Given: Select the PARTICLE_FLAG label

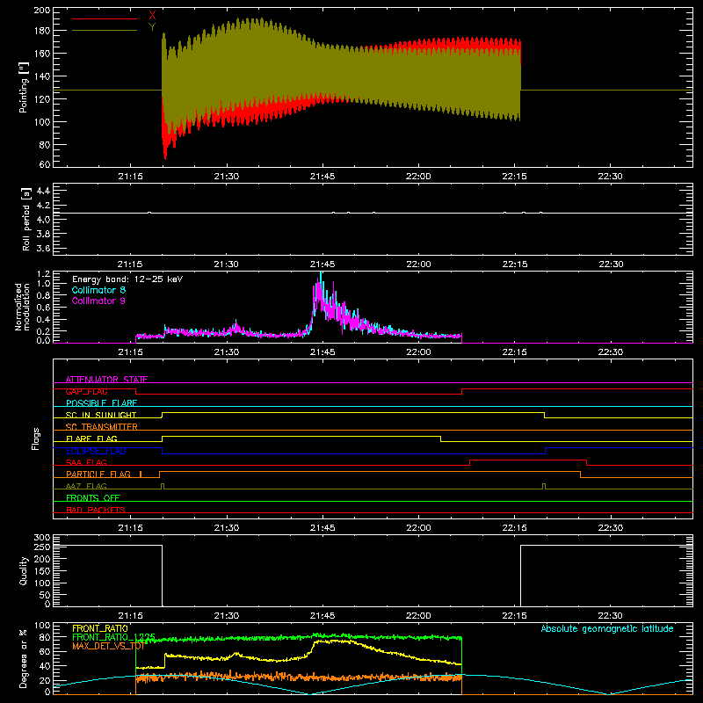Looking at the screenshot, I should (x=98, y=474).
